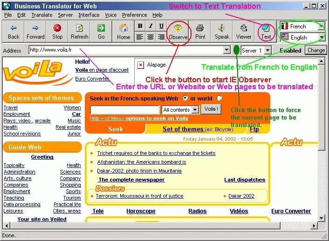The width and height of the screenshot is (329, 241).
Task: Expand the address bar history dropdown
Action: tap(226, 50)
